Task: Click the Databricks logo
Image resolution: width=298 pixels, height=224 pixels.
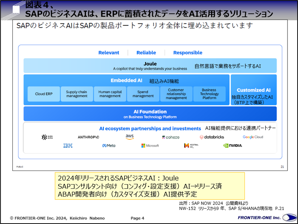Action: 212,137
